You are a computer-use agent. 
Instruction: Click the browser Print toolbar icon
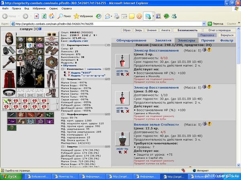click(x=116, y=16)
